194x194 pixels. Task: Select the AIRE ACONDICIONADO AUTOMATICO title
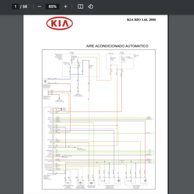[117, 46]
